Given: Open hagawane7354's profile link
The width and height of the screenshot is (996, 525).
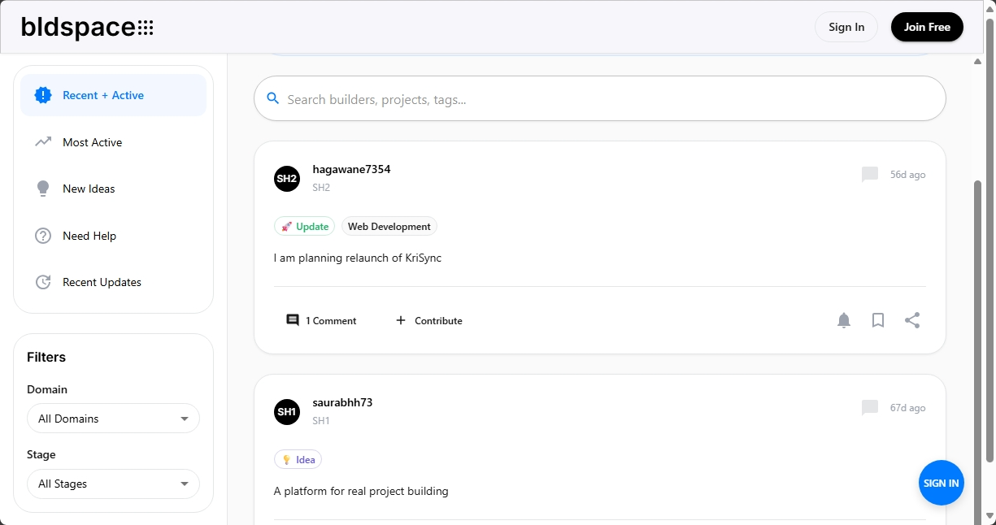Looking at the screenshot, I should click(351, 169).
